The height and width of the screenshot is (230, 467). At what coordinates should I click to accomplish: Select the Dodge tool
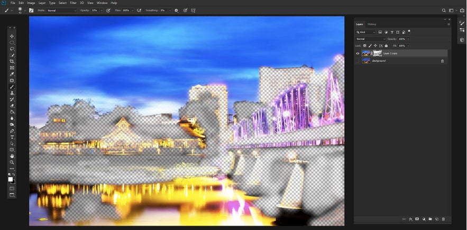[x=12, y=124]
